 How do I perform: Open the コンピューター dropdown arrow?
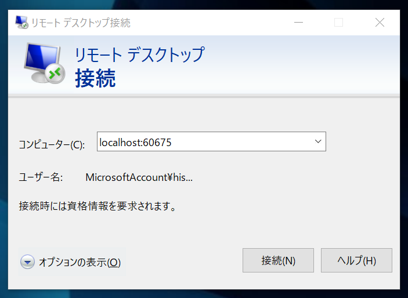point(317,141)
